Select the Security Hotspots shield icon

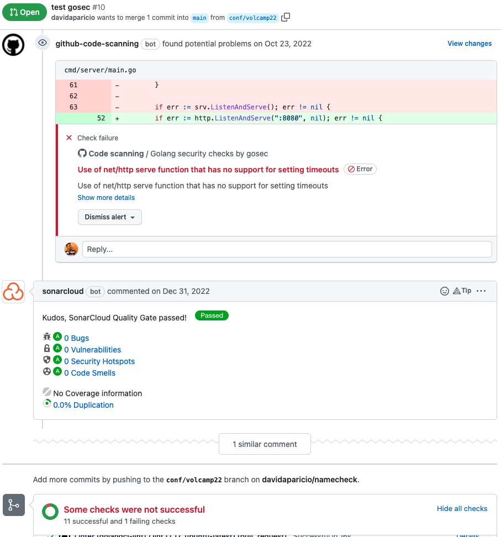tap(46, 360)
